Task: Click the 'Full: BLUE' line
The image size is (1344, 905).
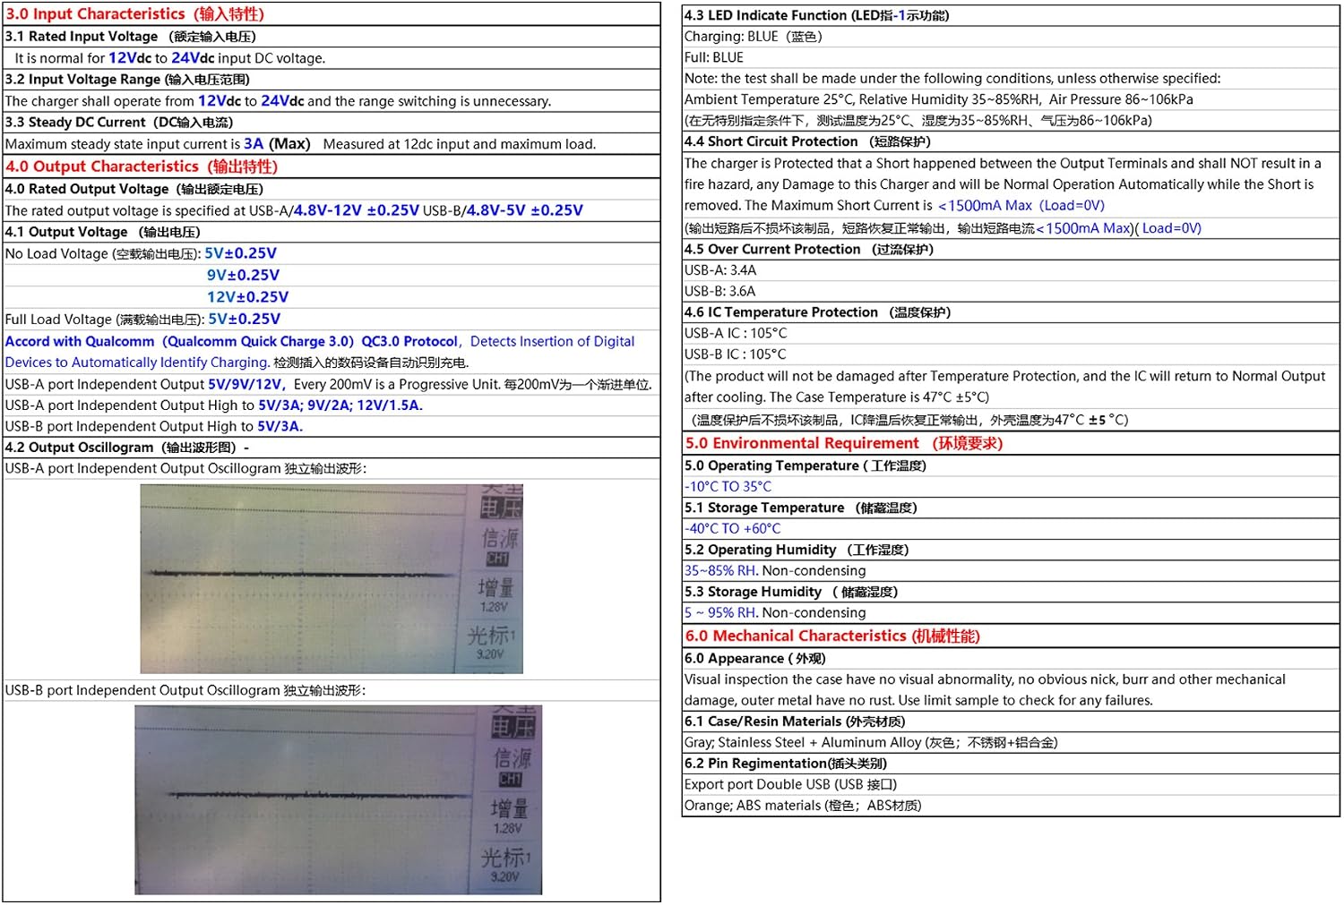Action: click(714, 57)
